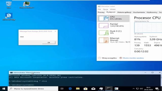Click the command prompt vertical scrollbar
This screenshot has width=162, height=91.
[x=161, y=80]
